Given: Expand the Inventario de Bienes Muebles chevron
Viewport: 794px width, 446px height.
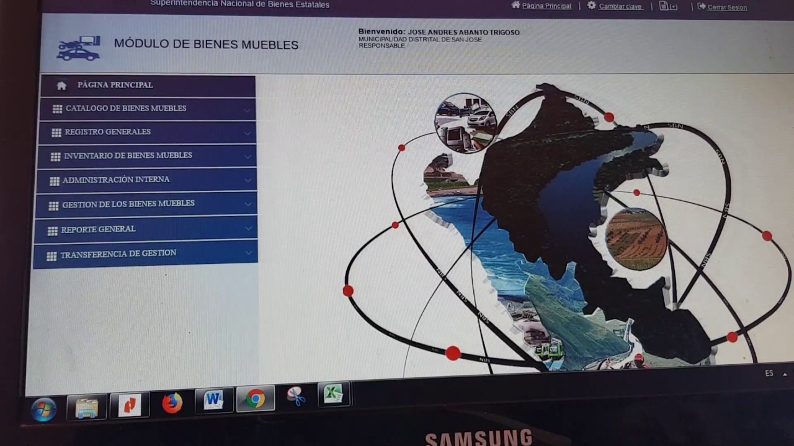Looking at the screenshot, I should [248, 157].
